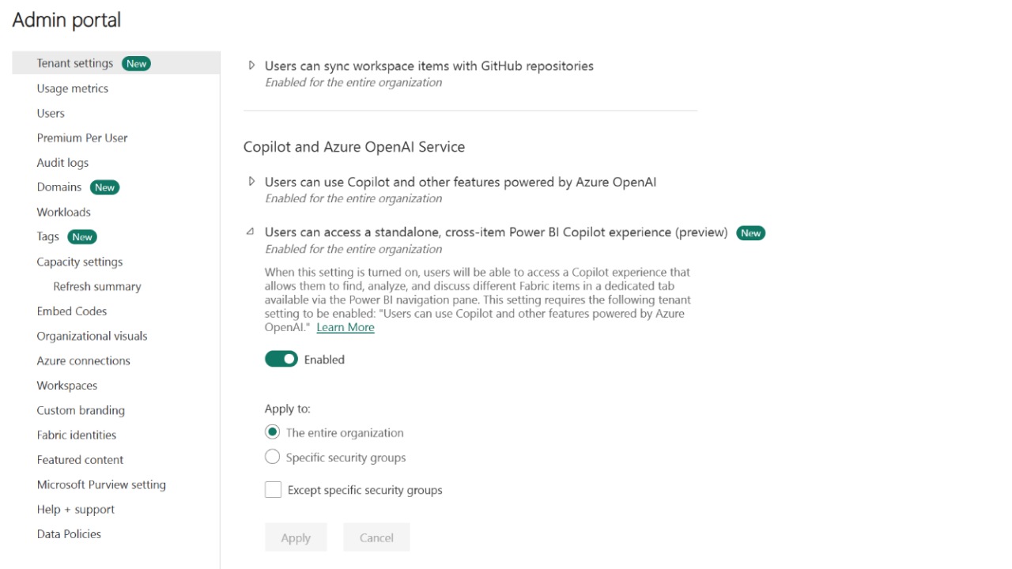The image size is (1012, 569).
Task: Open the Learn More link
Action: [x=345, y=326]
